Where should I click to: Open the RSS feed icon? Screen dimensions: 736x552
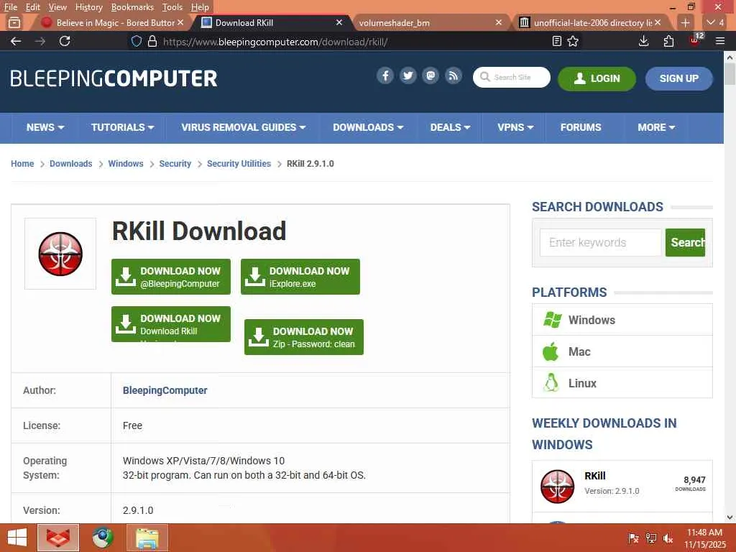453,76
